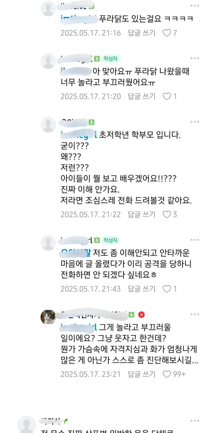The image size is (216, 433).
Task: Open more options for the 21:20 comment
Action: [x=195, y=58]
